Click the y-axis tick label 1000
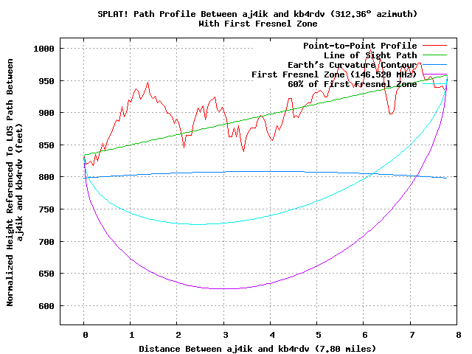 44,49
